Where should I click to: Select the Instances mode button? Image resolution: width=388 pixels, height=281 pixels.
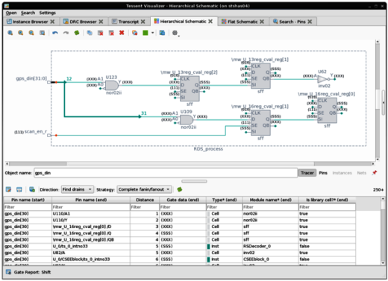[342, 173]
